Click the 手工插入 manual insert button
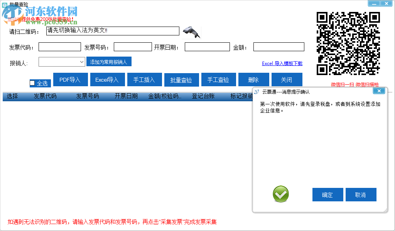 (144, 79)
